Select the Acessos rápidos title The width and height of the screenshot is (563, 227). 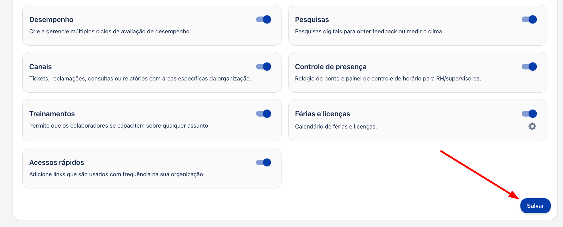click(57, 162)
